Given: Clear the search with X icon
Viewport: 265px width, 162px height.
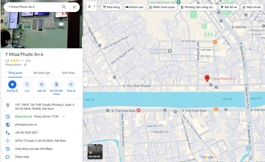Looking at the screenshot, I should click(74, 7).
